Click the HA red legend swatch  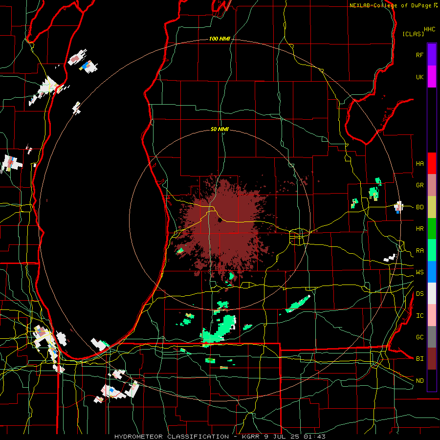click(432, 163)
